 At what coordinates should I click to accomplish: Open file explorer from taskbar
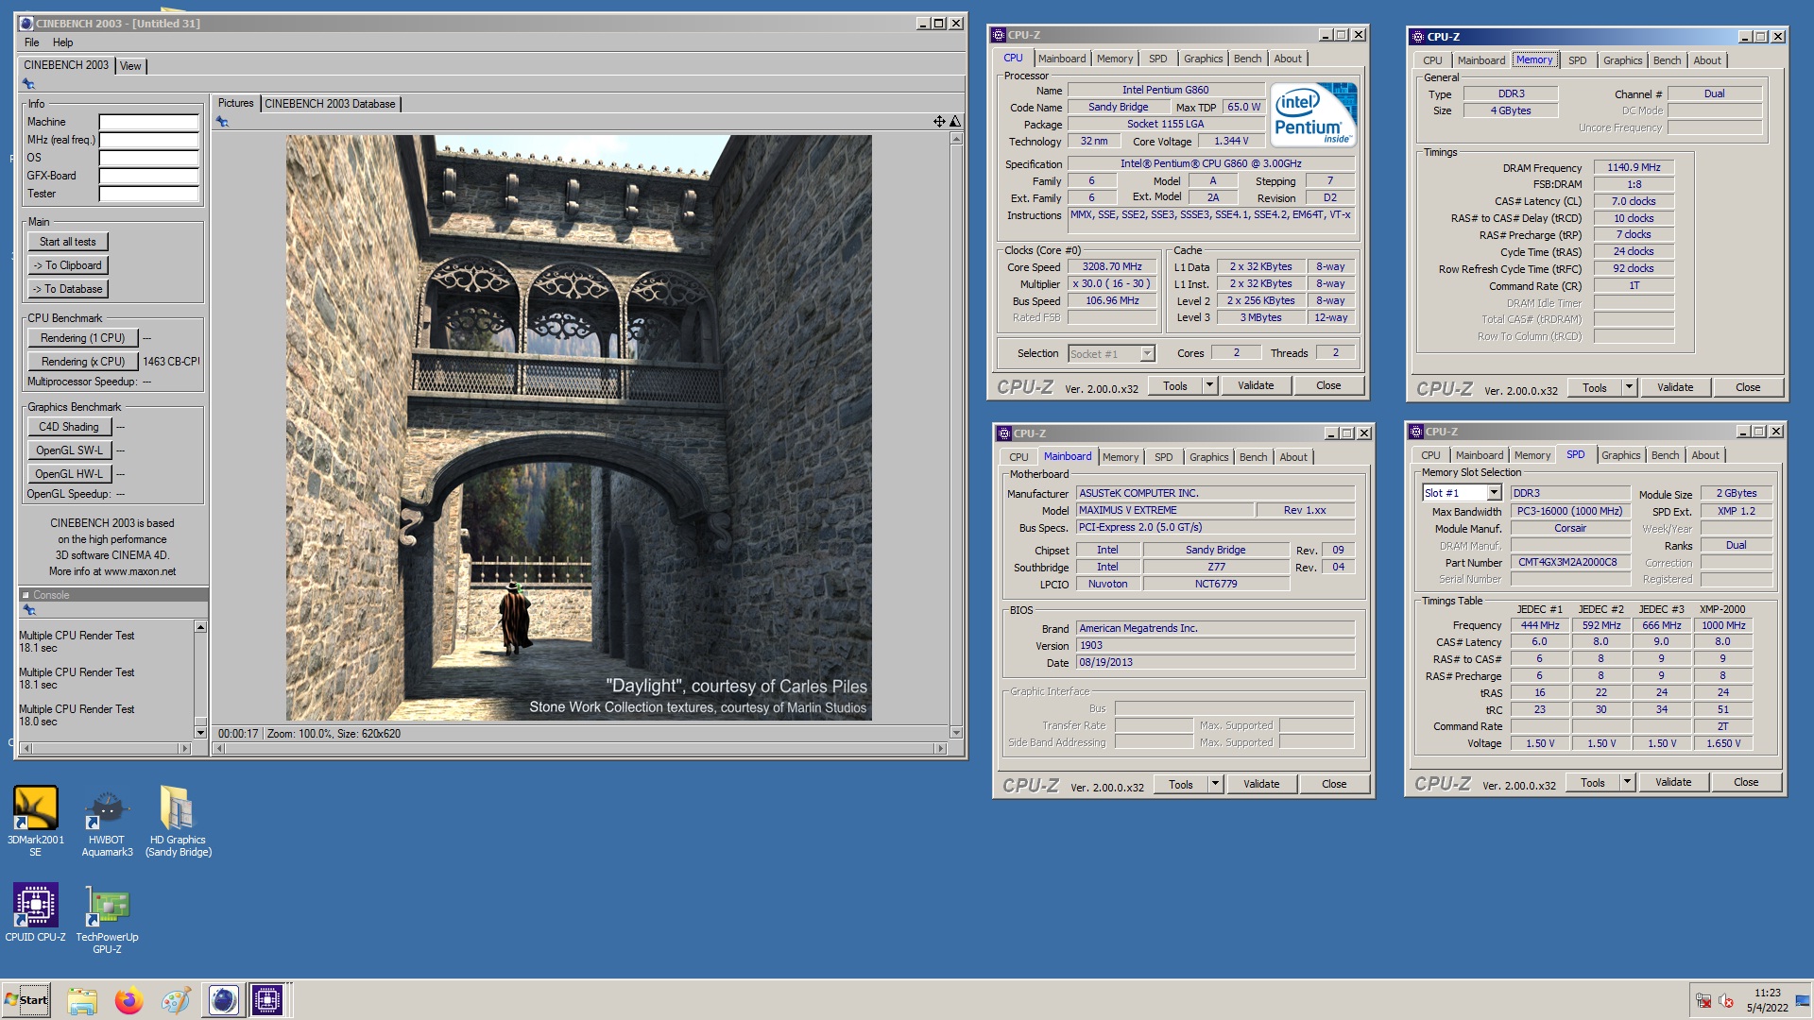(82, 1000)
